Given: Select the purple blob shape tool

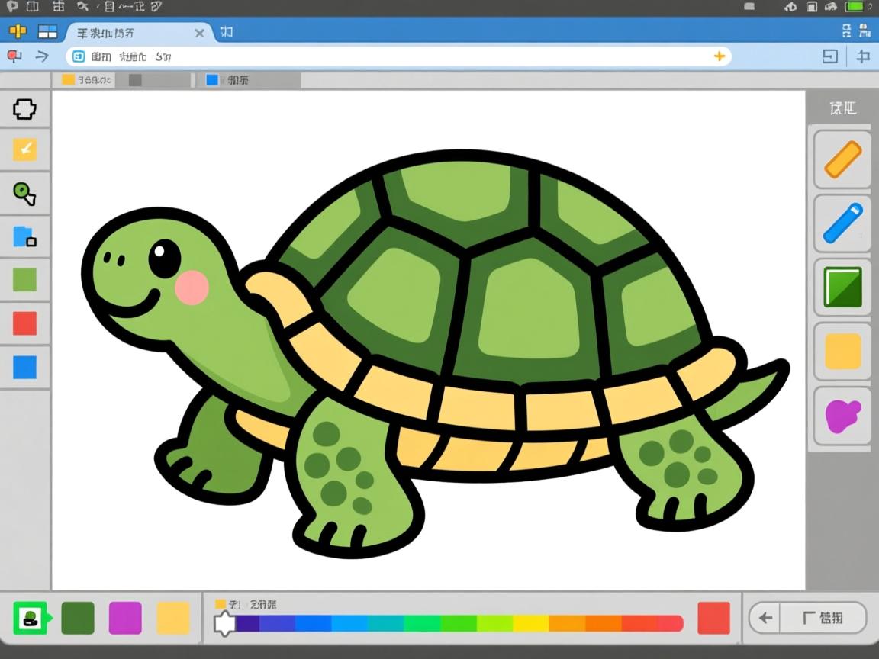Looking at the screenshot, I should click(842, 415).
